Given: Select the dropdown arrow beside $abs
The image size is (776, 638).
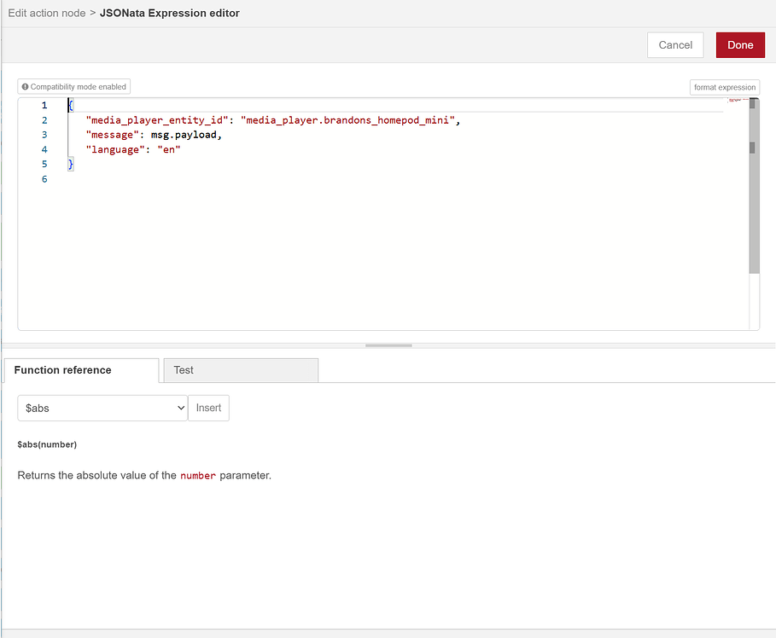Looking at the screenshot, I should tap(179, 408).
